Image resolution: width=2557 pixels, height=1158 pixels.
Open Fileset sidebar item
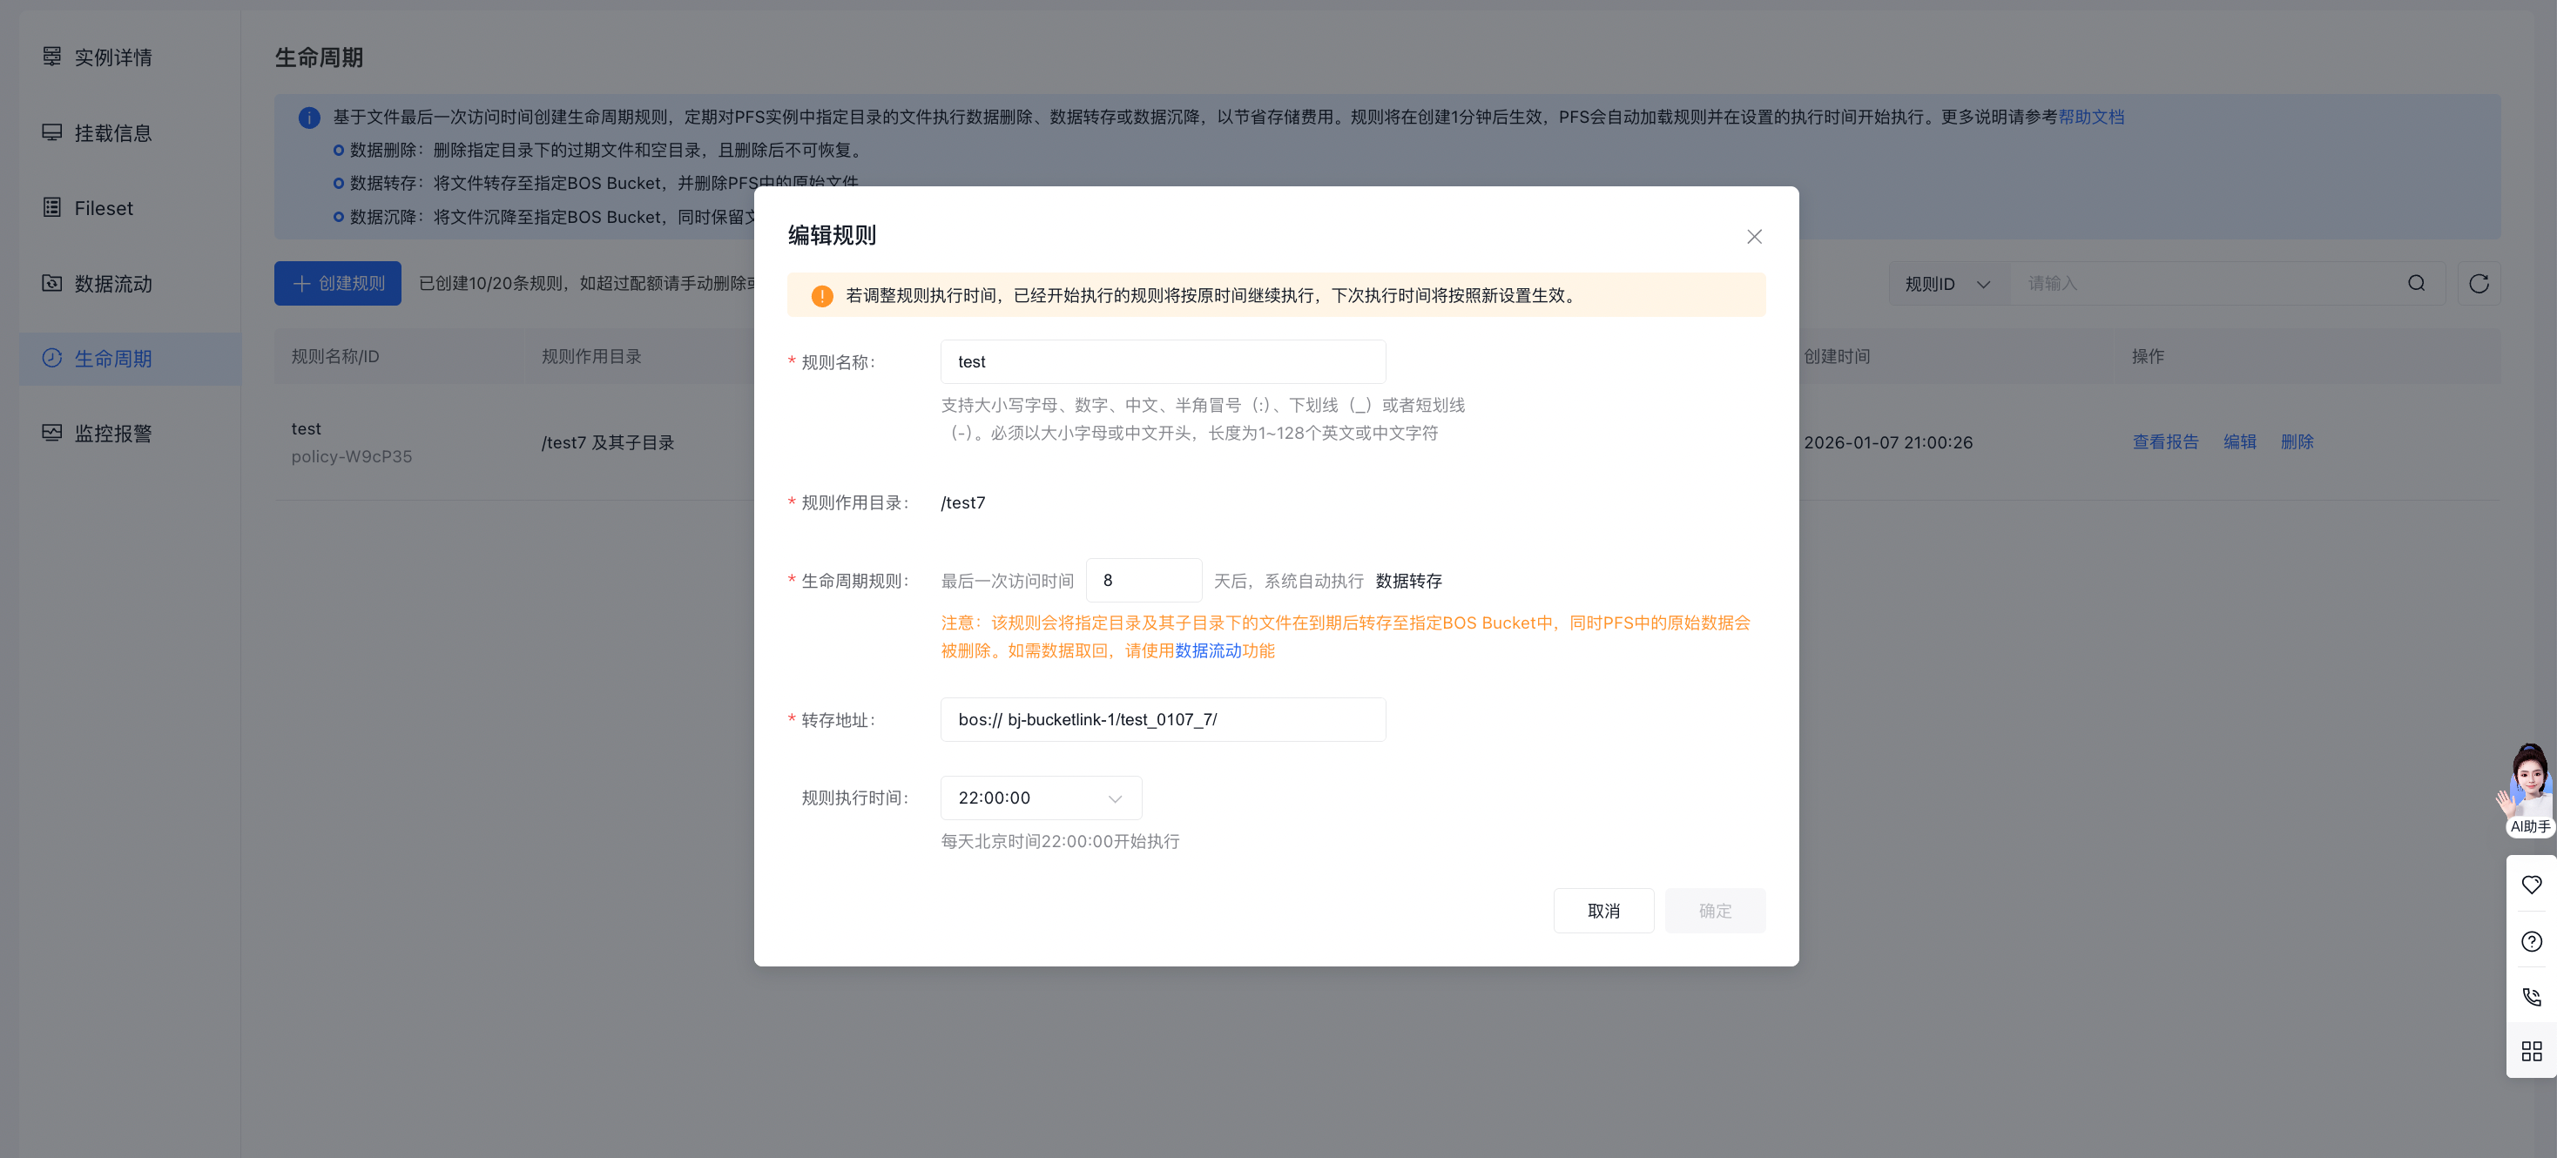click(x=104, y=208)
